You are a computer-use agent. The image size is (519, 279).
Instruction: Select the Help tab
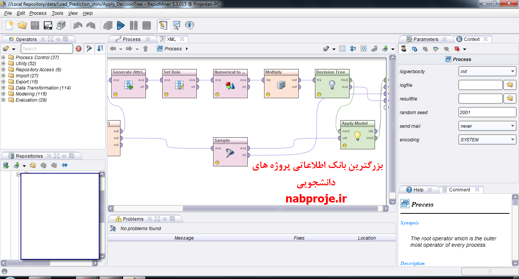(x=418, y=190)
